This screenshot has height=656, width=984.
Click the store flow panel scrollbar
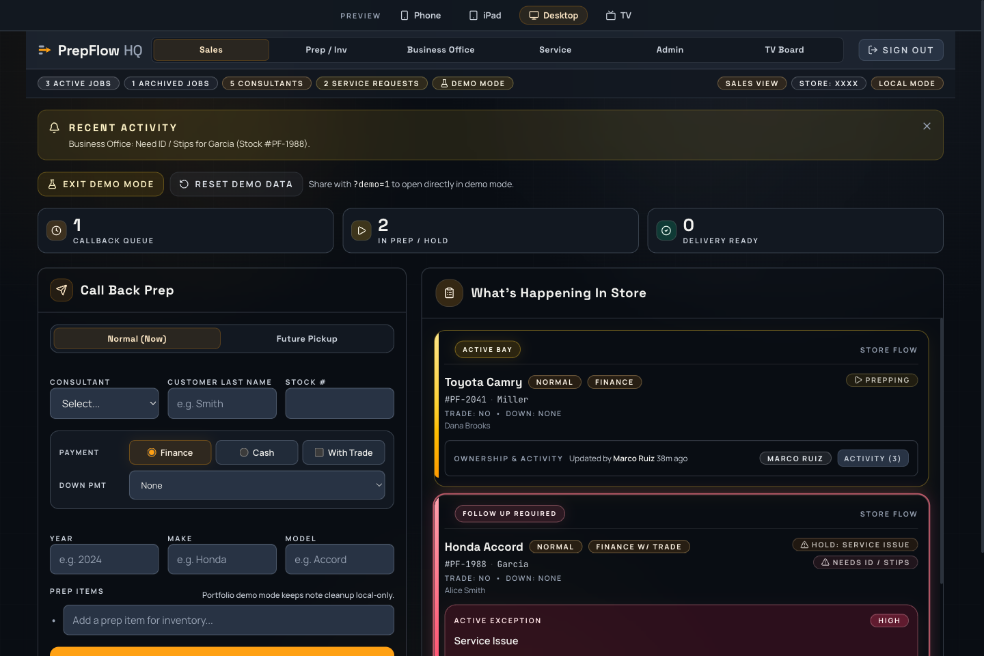point(942,451)
